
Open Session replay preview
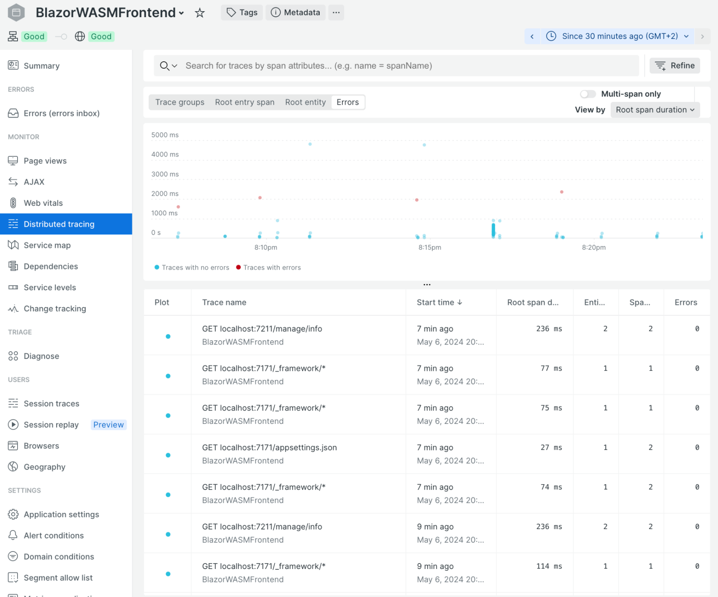tap(50, 424)
